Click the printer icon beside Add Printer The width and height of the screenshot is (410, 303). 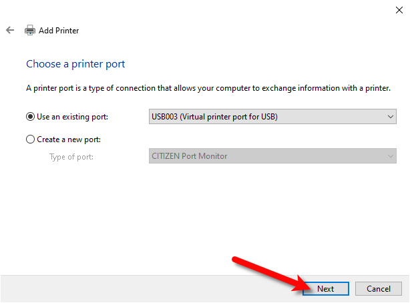(x=30, y=30)
